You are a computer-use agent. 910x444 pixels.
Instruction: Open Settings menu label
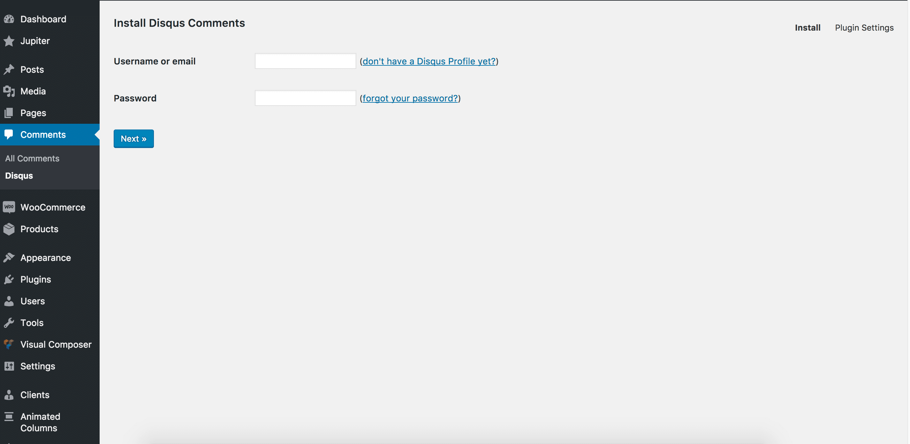[38, 366]
